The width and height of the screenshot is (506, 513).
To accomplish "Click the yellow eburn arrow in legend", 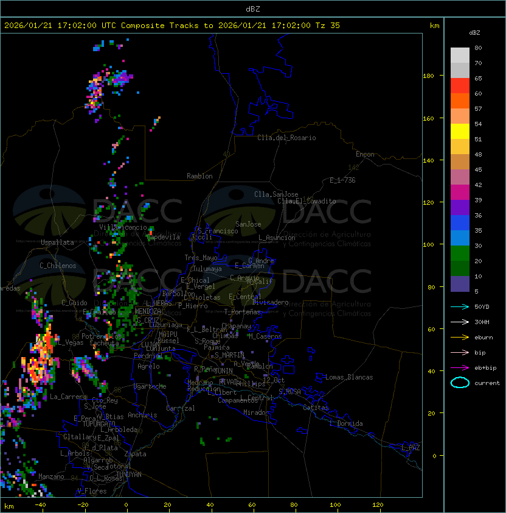I will tap(460, 338).
